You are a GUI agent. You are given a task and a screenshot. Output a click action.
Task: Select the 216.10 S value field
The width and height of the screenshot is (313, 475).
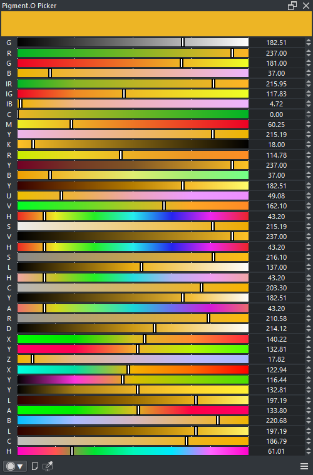(276, 257)
